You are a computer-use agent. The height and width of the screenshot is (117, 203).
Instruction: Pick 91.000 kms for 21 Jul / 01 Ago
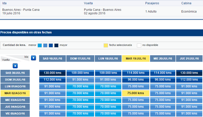tap(189, 86)
